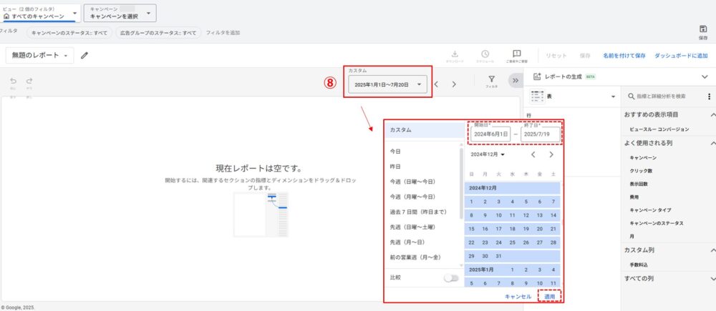Image resolution: width=716 pixels, height=311 pixels.
Task: Open the three-dot menu next to the search field
Action: click(x=708, y=96)
